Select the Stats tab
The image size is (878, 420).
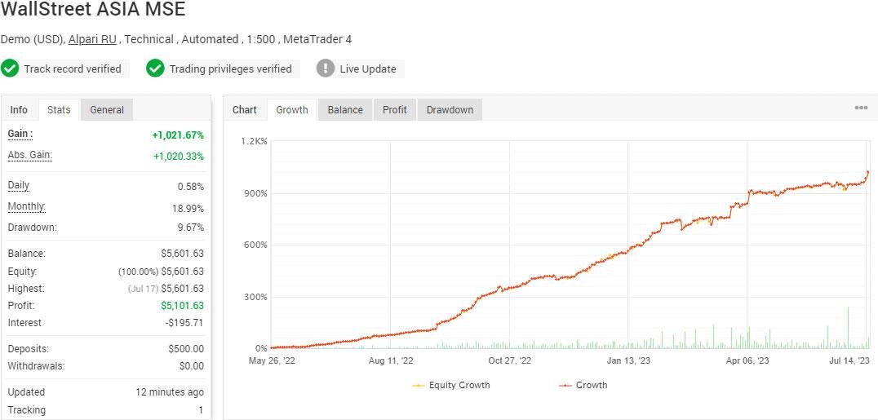tap(59, 110)
